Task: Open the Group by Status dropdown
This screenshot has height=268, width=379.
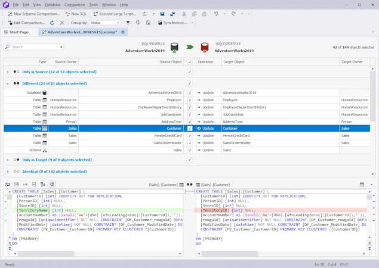Action: (x=105, y=23)
